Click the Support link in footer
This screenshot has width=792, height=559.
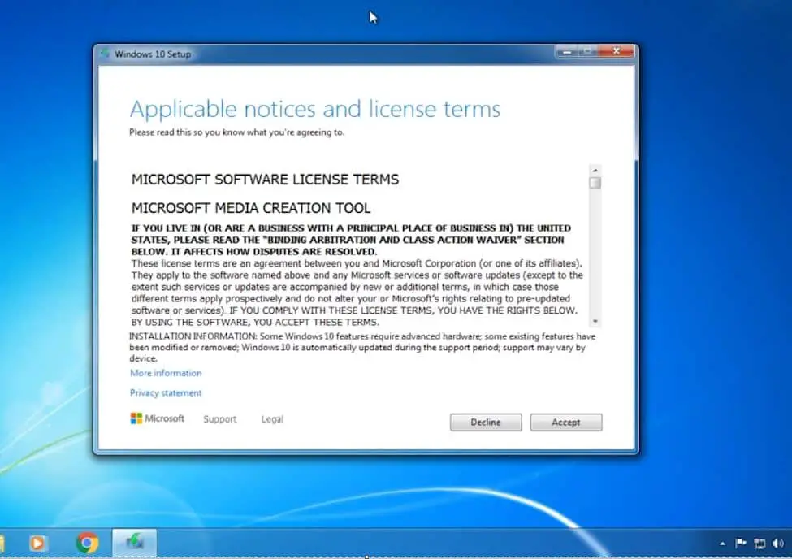[x=219, y=419]
